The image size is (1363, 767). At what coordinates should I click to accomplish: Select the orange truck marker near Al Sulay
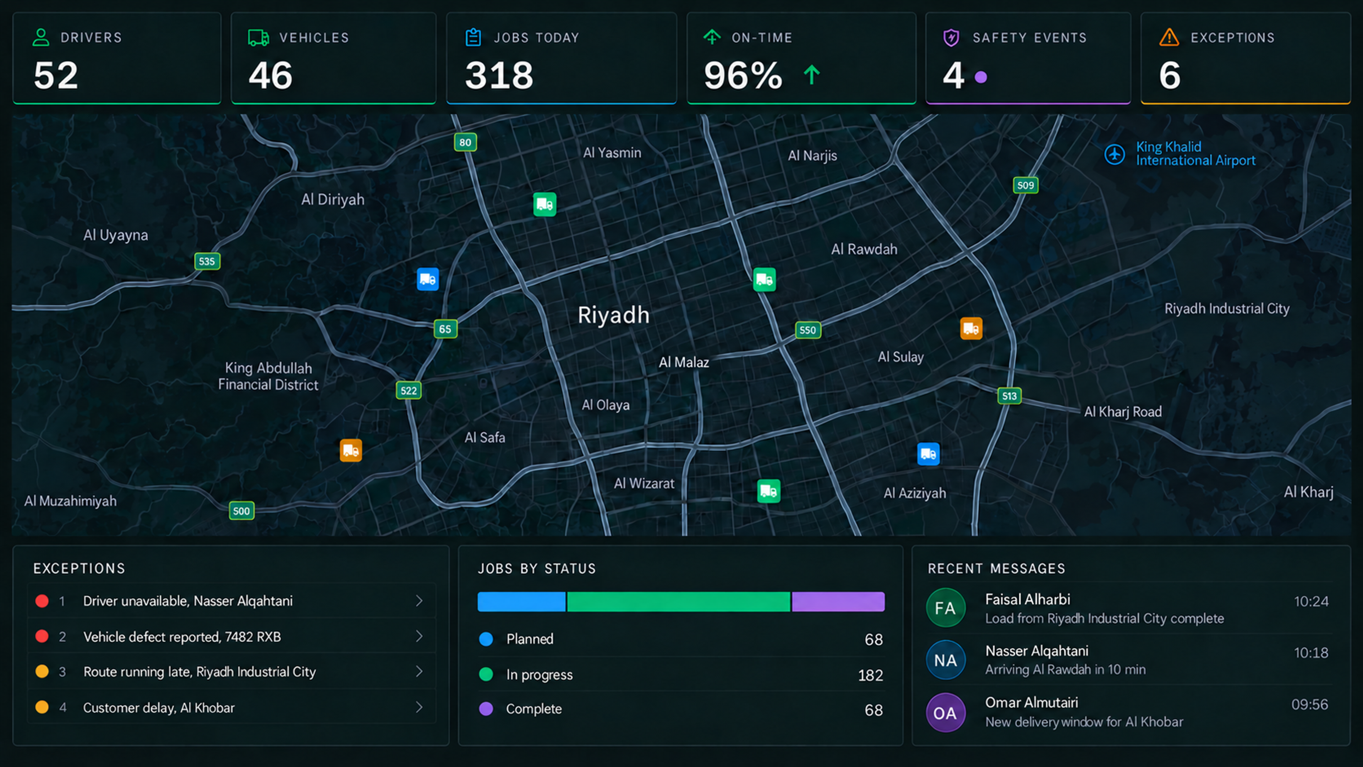(971, 329)
